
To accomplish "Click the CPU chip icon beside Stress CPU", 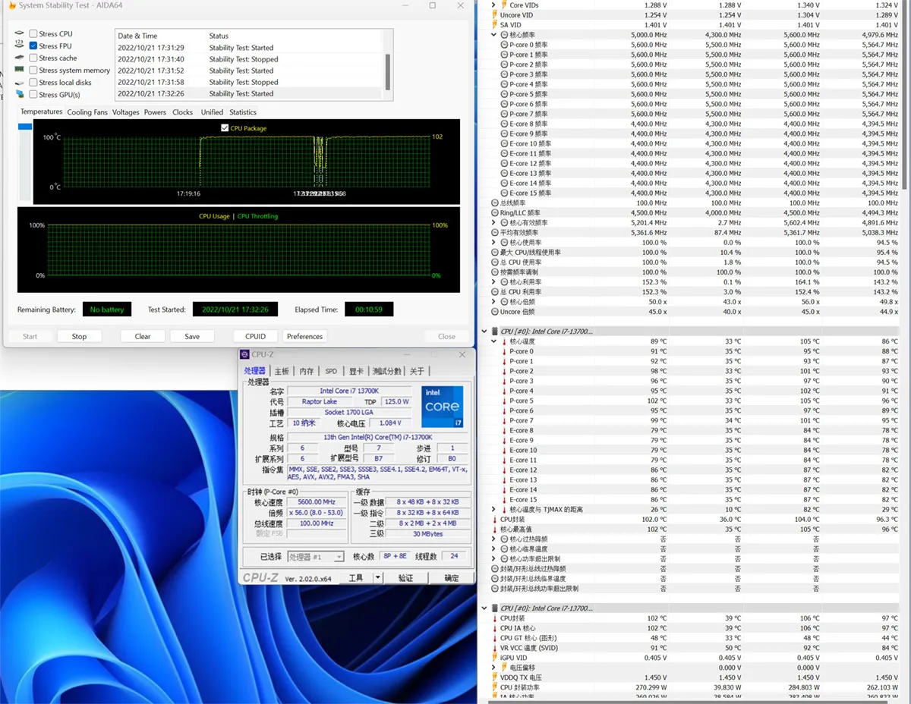I will click(20, 33).
